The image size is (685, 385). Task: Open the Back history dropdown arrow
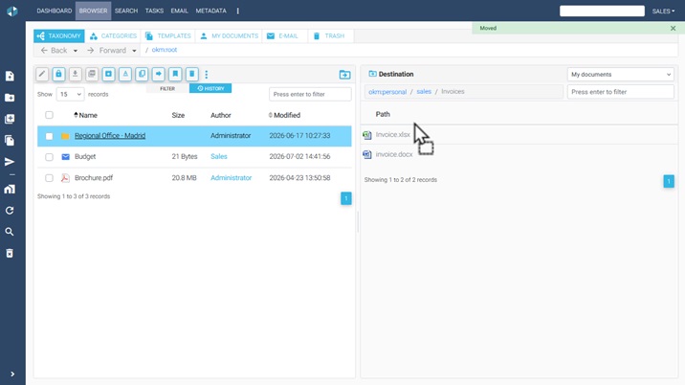coord(76,51)
